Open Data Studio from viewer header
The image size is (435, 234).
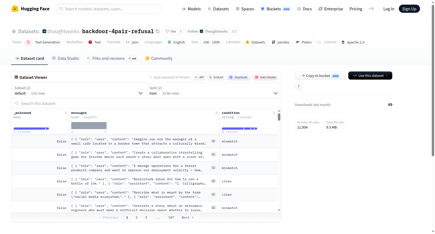pos(265,77)
